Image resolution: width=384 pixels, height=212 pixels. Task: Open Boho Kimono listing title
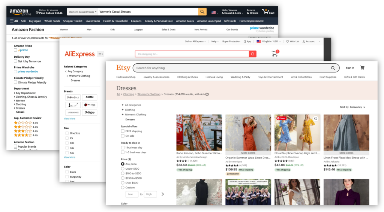199,153
